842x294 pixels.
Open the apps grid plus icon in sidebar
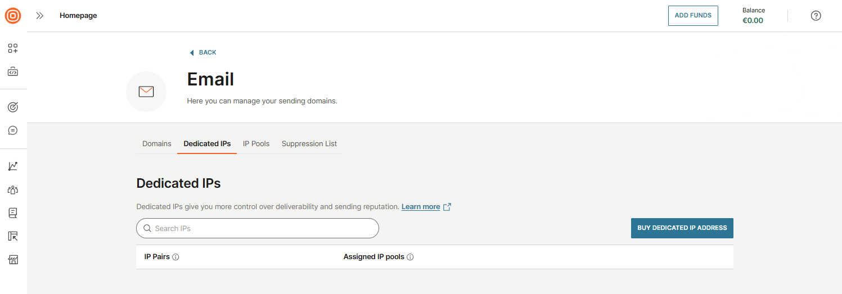point(13,48)
